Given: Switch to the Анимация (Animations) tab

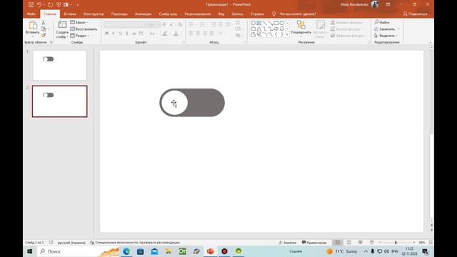Looking at the screenshot, I should [x=143, y=14].
